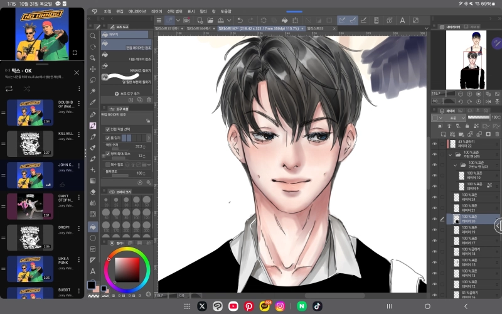
Task: Toggle the 인접 픽셀 선택 checkbox
Action: (108, 129)
